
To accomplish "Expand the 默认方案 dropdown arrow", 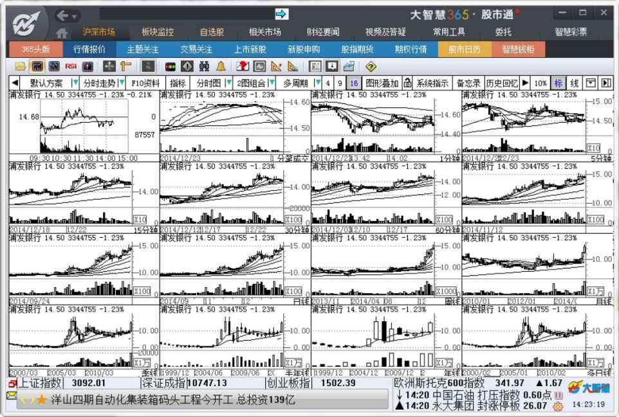I will [x=75, y=83].
